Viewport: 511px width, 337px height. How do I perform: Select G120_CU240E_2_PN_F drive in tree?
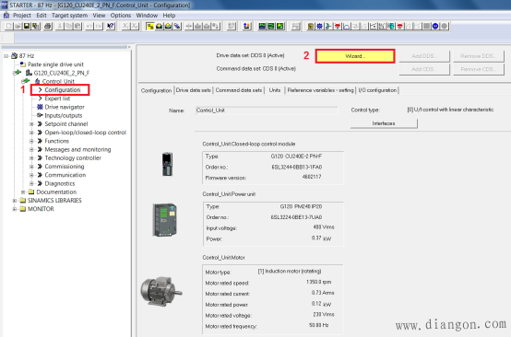pos(62,73)
